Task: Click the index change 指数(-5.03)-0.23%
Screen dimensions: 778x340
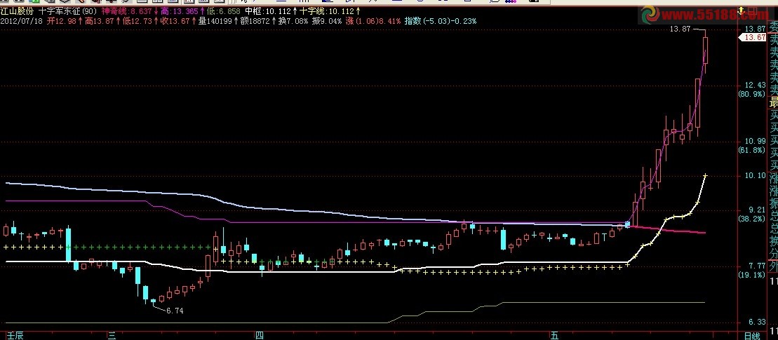Action: point(441,21)
